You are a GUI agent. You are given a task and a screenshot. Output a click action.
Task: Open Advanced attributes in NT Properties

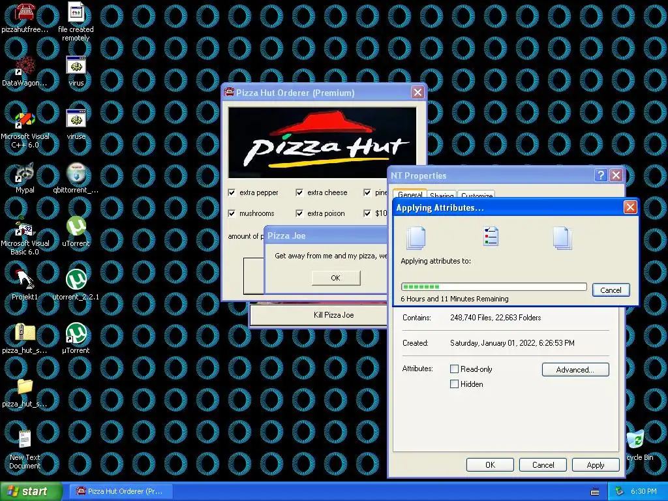575,369
